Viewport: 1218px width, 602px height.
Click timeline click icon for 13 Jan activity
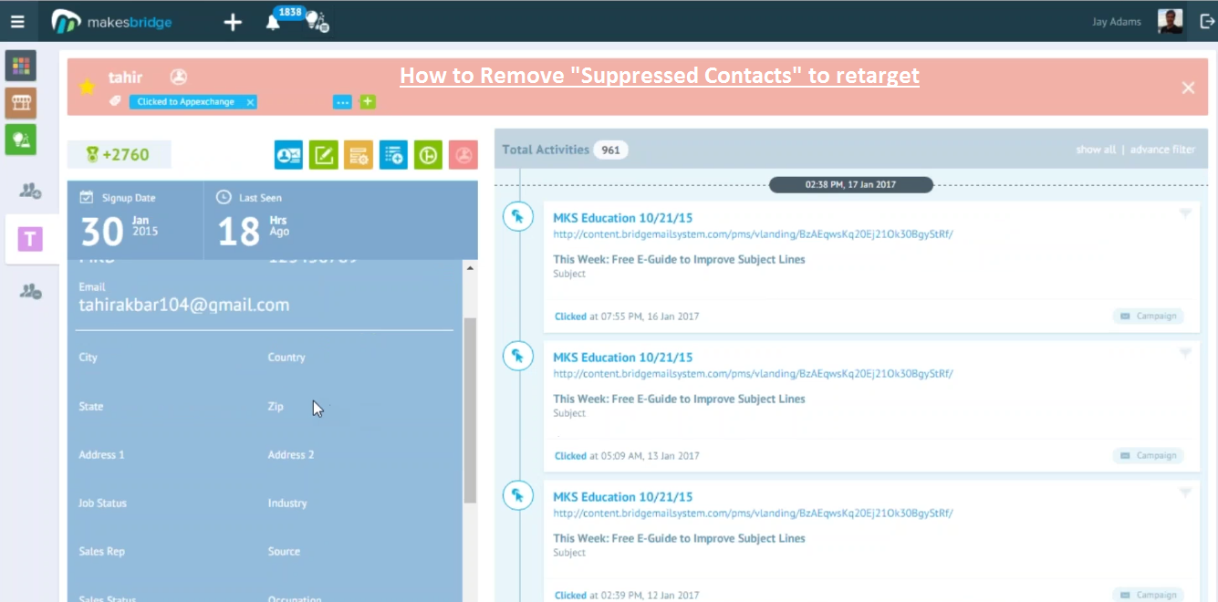click(x=518, y=356)
